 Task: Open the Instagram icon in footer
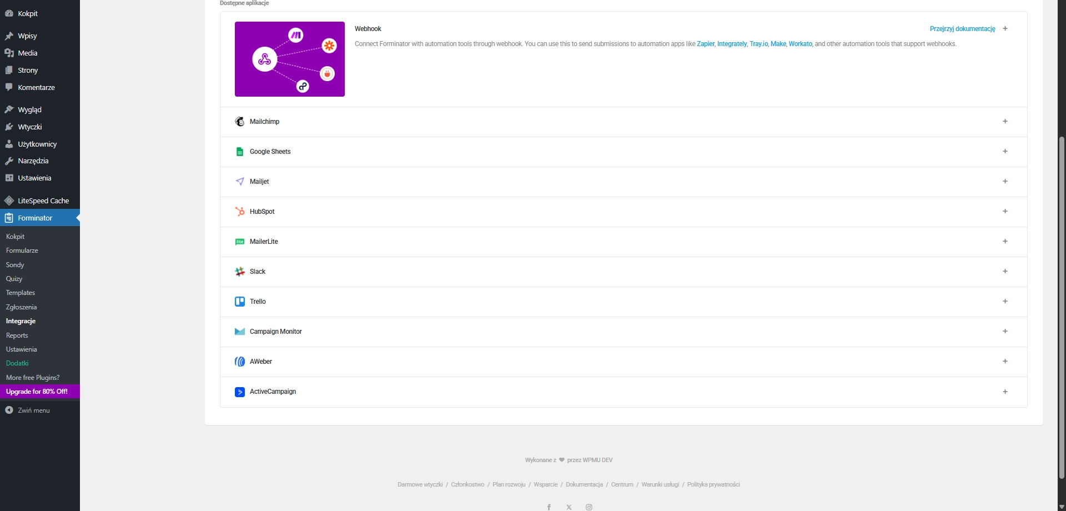click(x=589, y=507)
